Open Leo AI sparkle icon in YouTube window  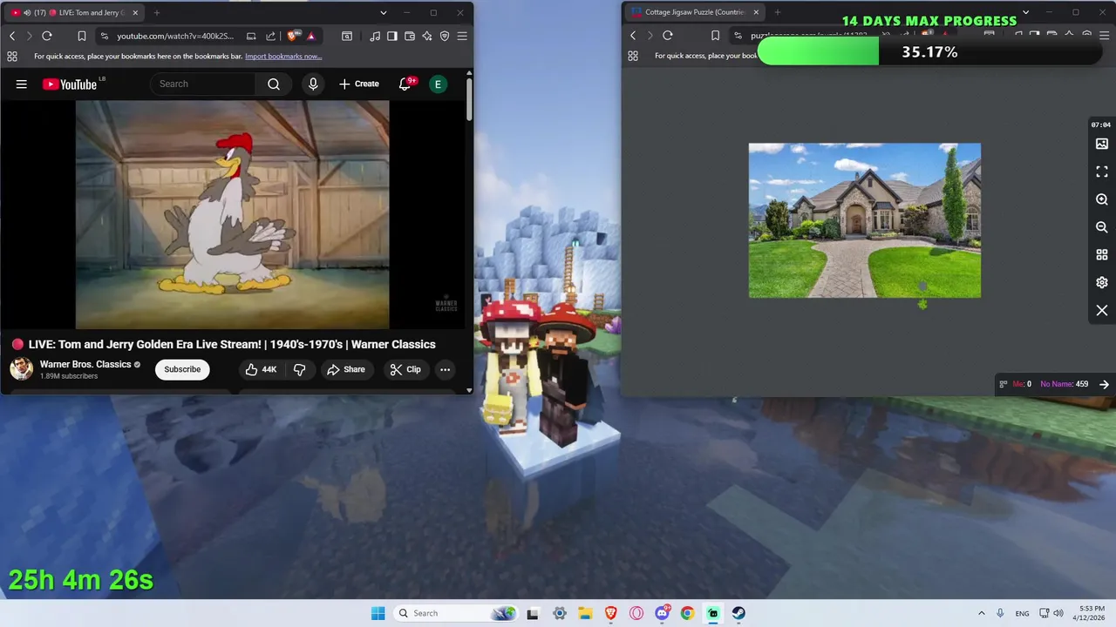pos(427,36)
